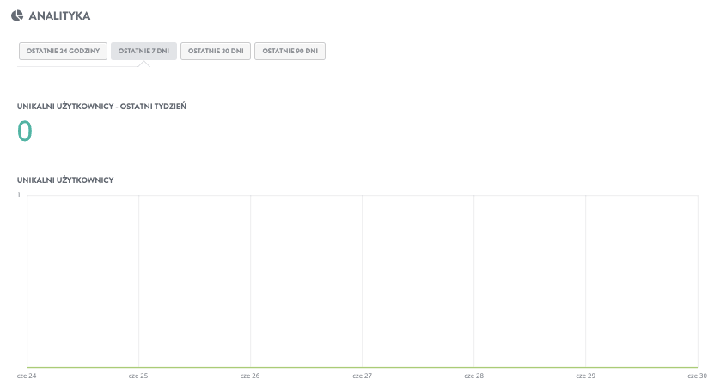Image resolution: width=720 pixels, height=385 pixels.
Task: Click the cze 29 axis label
Action: coord(585,376)
